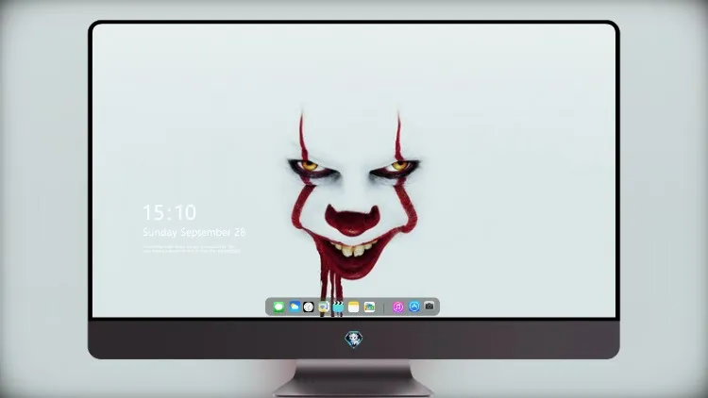The height and width of the screenshot is (398, 708).
Task: Open the Camera app in dock
Action: pos(430,307)
